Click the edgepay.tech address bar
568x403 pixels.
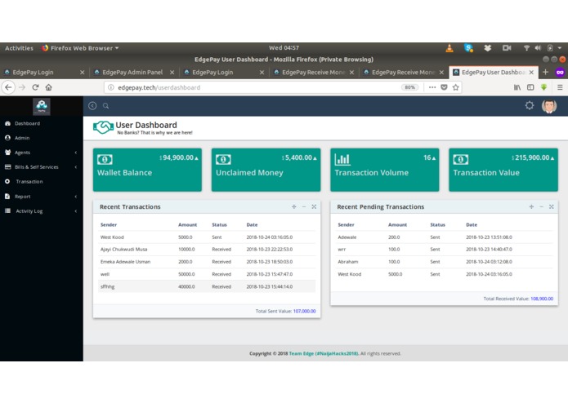tap(253, 87)
